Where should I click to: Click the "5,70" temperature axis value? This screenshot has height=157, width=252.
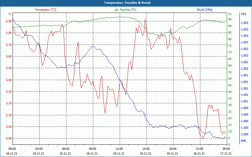(x=9, y=45)
